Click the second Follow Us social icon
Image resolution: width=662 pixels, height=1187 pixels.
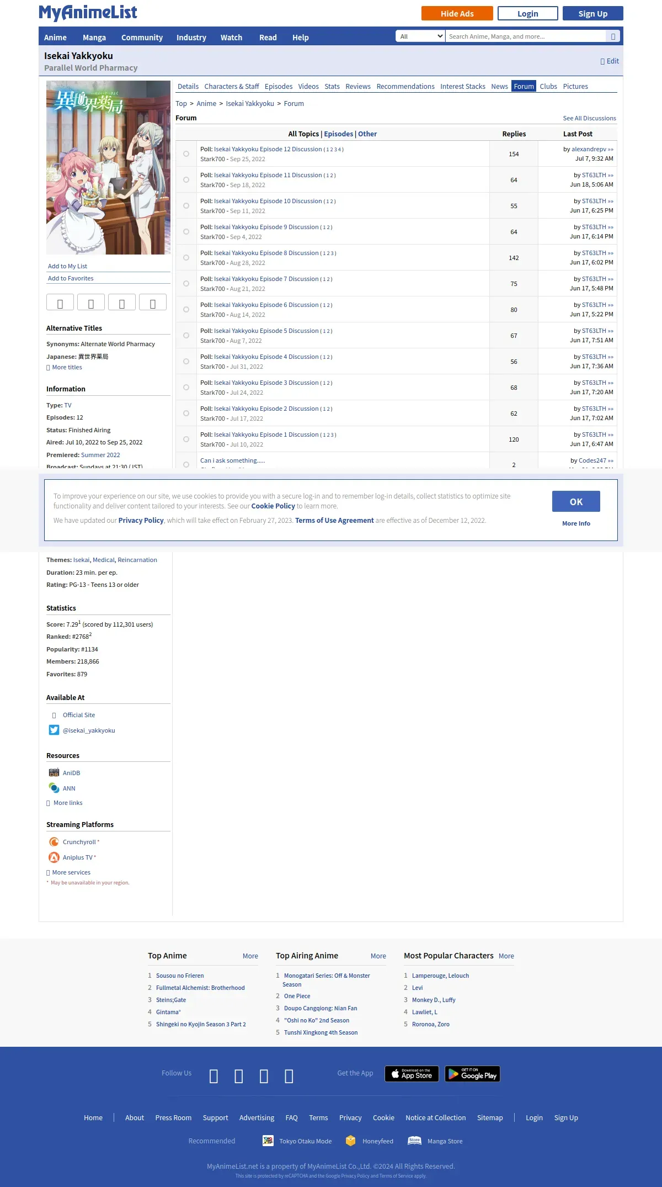239,1076
